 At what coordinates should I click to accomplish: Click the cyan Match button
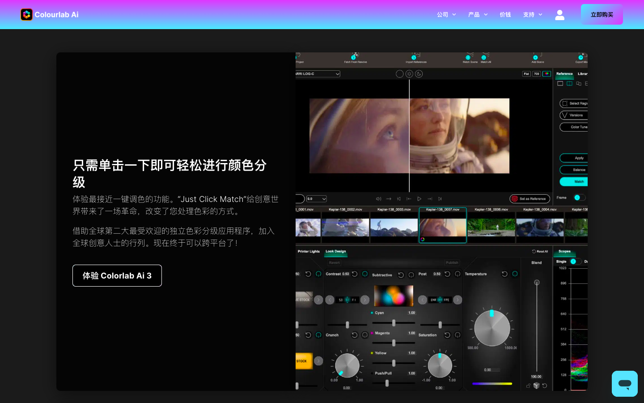coord(574,182)
